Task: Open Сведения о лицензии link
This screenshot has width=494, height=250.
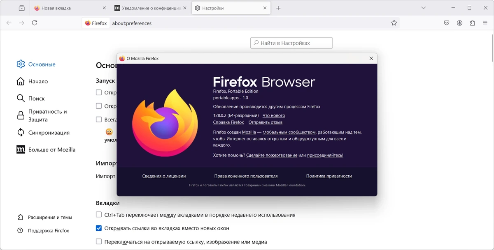Action: tap(164, 176)
